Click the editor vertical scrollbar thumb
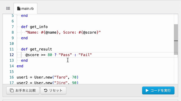 point(176,40)
